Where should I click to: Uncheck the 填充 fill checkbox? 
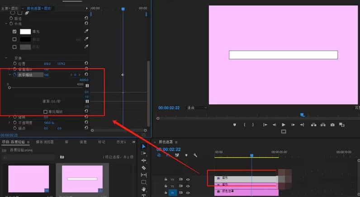pos(14,32)
